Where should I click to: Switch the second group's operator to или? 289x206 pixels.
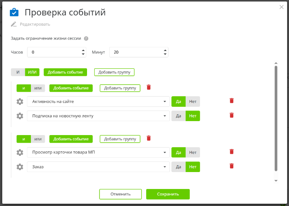click(38, 139)
